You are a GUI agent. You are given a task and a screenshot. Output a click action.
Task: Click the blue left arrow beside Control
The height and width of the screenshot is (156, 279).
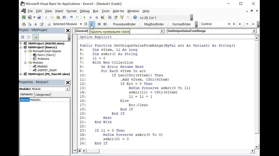(234, 24)
